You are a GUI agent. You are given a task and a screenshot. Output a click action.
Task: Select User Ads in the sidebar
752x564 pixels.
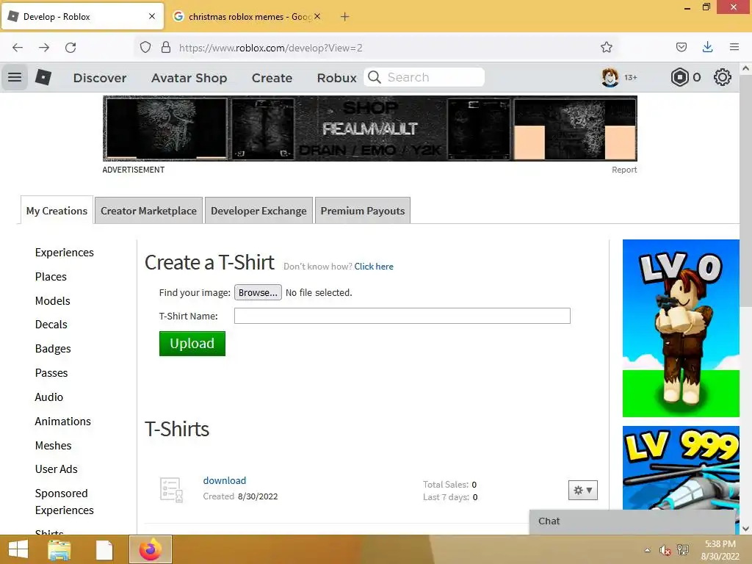(56, 469)
